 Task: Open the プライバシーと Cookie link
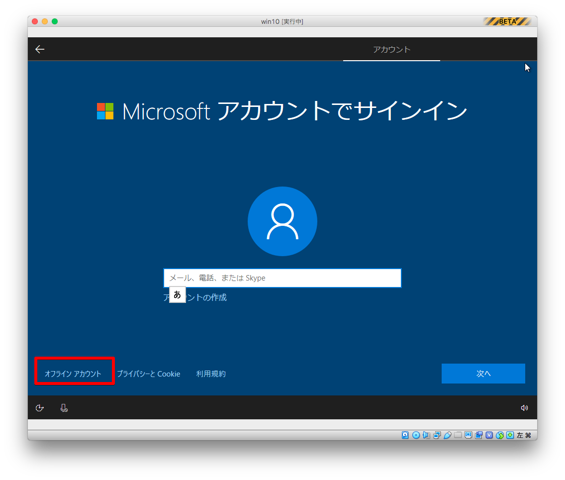coord(148,374)
